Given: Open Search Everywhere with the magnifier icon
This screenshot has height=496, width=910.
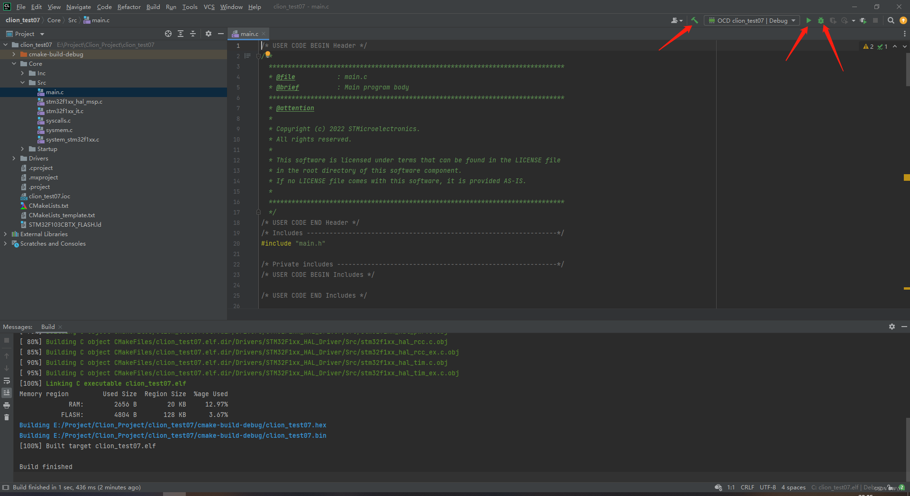Looking at the screenshot, I should click(x=891, y=20).
